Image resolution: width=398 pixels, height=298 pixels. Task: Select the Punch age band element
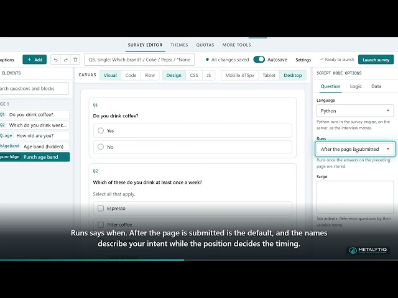pyautogui.click(x=35, y=157)
